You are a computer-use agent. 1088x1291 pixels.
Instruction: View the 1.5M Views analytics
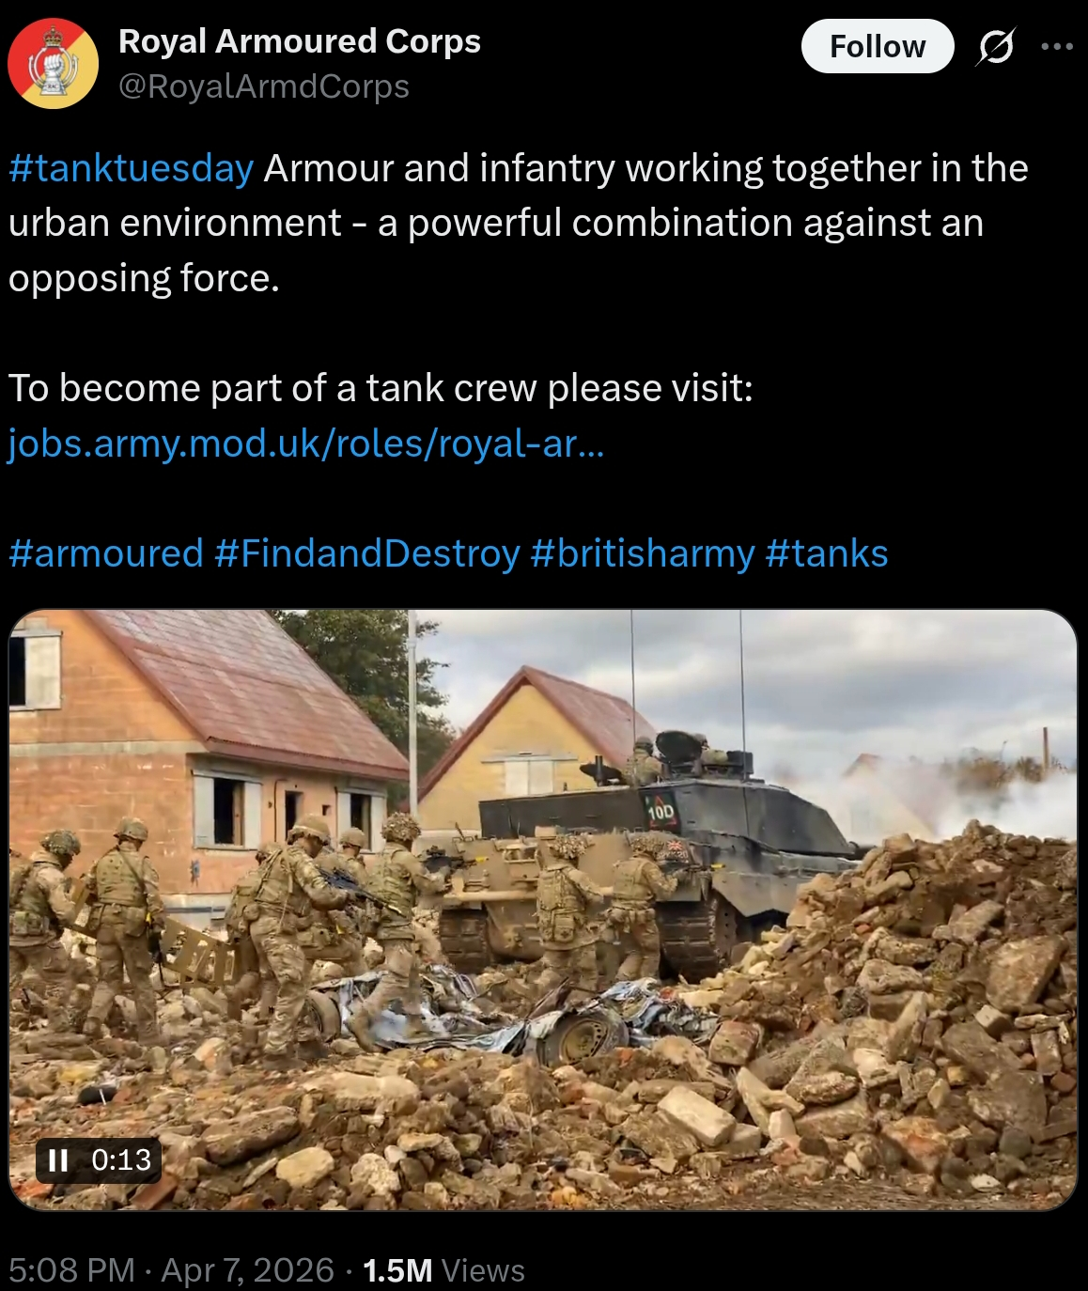[443, 1270]
